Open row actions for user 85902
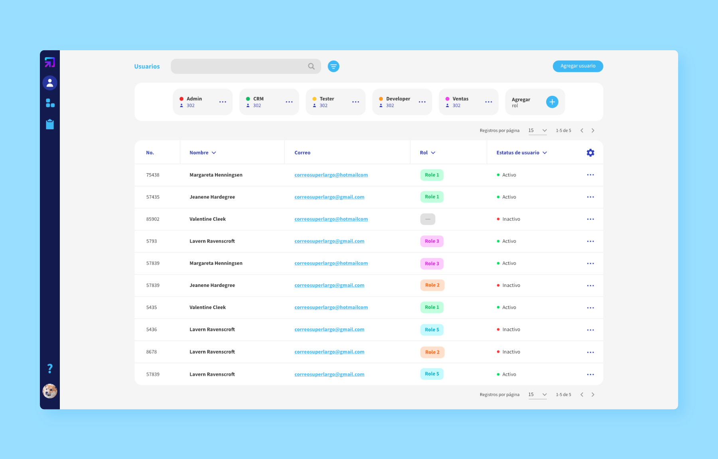The height and width of the screenshot is (459, 718). click(x=590, y=219)
